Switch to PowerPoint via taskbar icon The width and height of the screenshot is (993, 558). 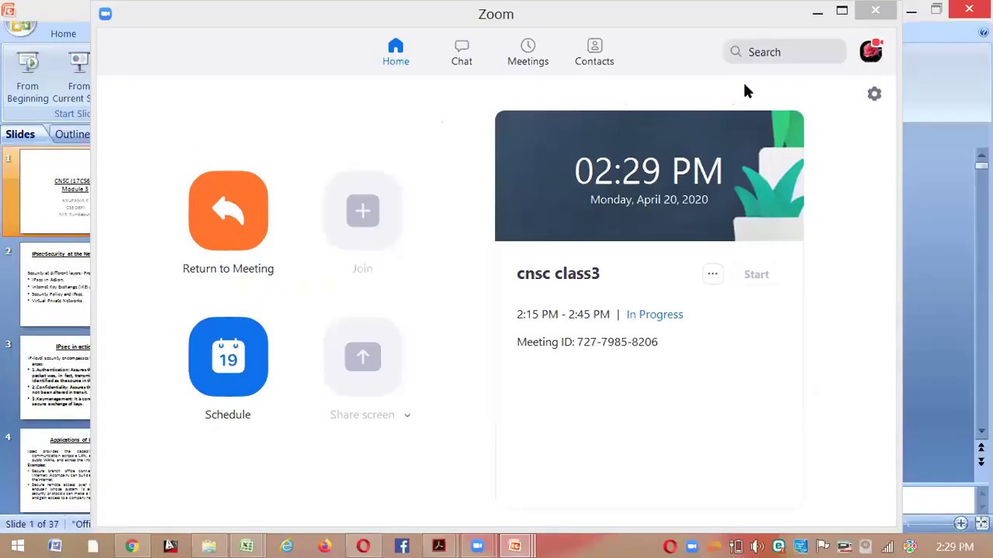515,546
